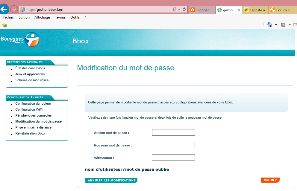Click the VALIDER button
The height and width of the screenshot is (191, 297).
[270, 180]
